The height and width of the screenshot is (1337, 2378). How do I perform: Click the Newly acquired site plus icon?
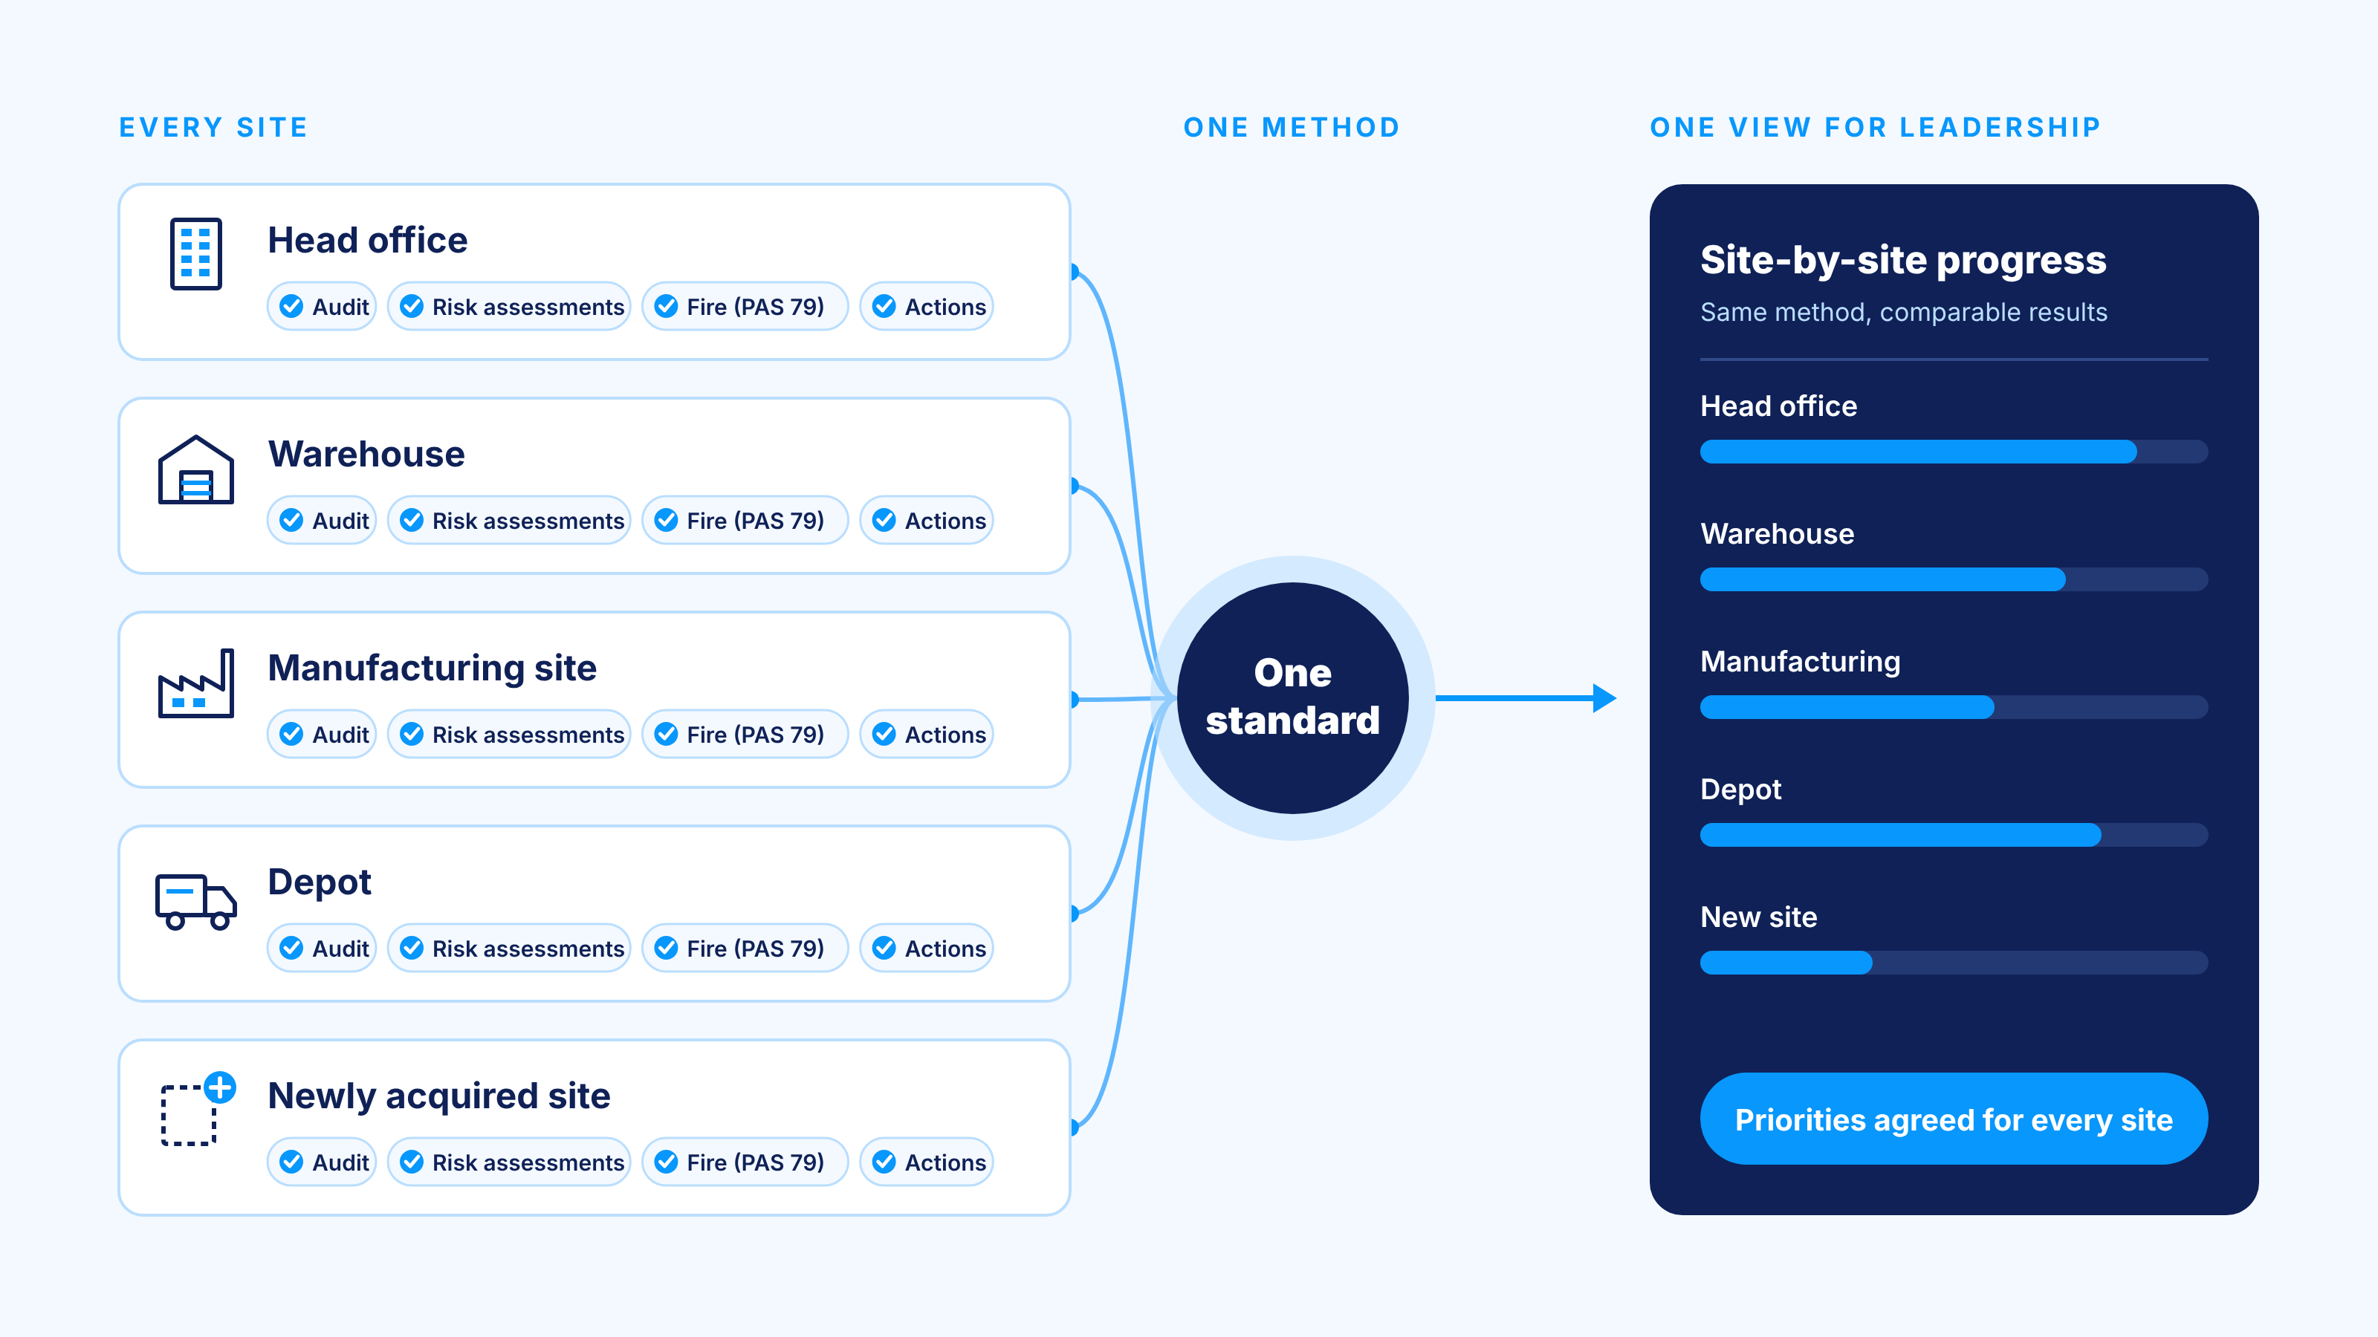220,1088
